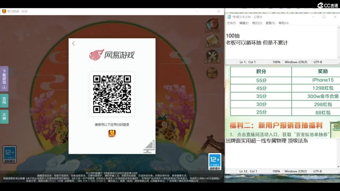This screenshot has height=191, width=340.
Task: Click the QR code in the login dialog
Action: pyautogui.click(x=112, y=94)
